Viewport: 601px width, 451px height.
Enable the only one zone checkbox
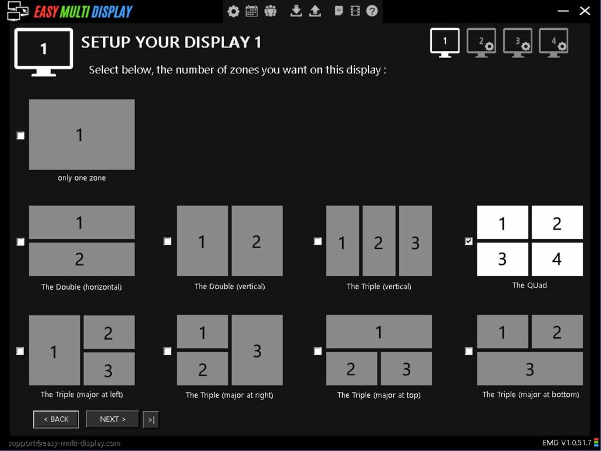click(x=21, y=135)
